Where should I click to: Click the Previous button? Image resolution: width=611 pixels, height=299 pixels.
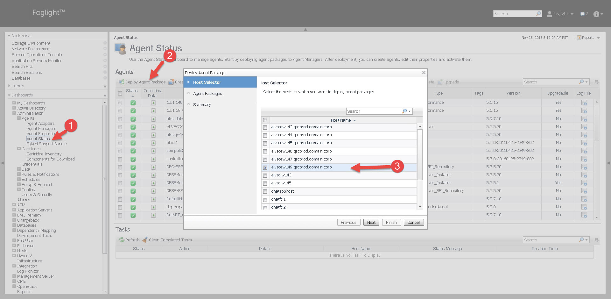click(349, 222)
